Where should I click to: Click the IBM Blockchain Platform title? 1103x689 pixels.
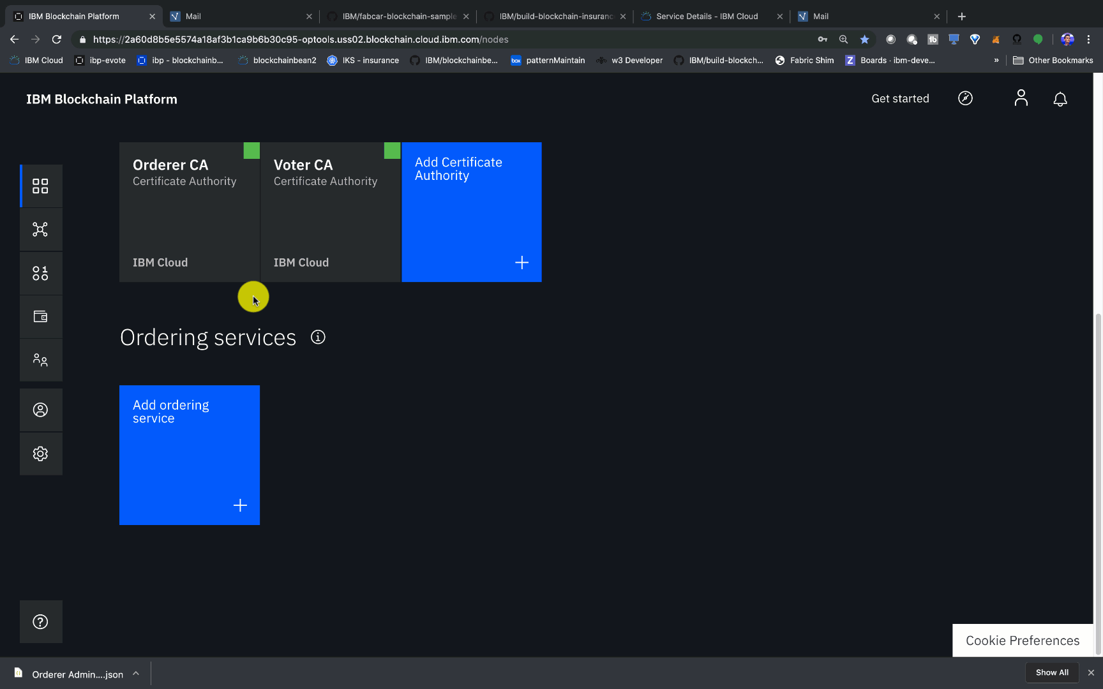pos(101,99)
